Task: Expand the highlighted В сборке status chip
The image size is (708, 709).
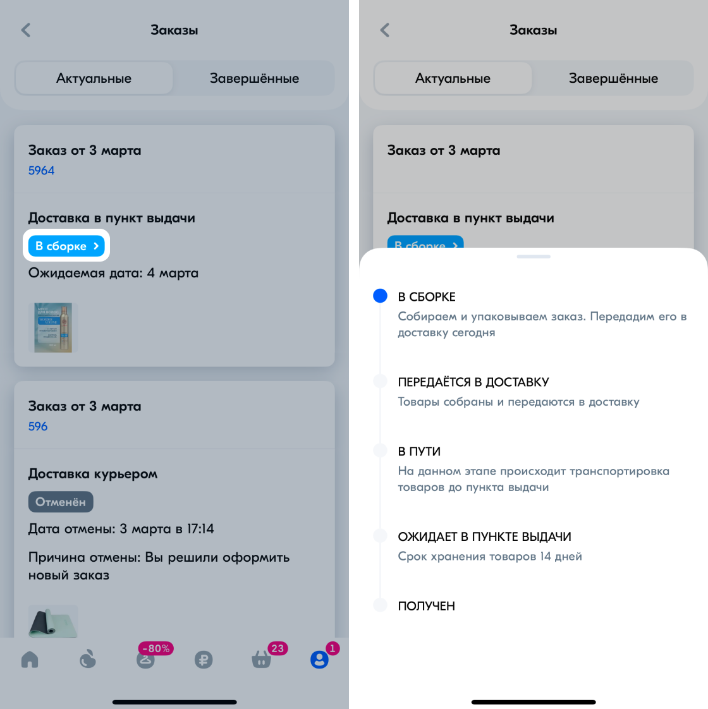Action: tap(66, 246)
